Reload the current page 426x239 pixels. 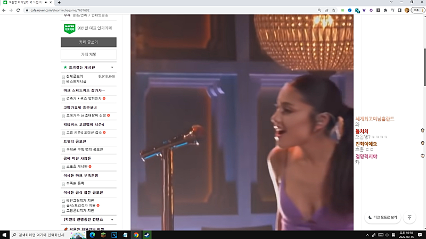[18, 10]
